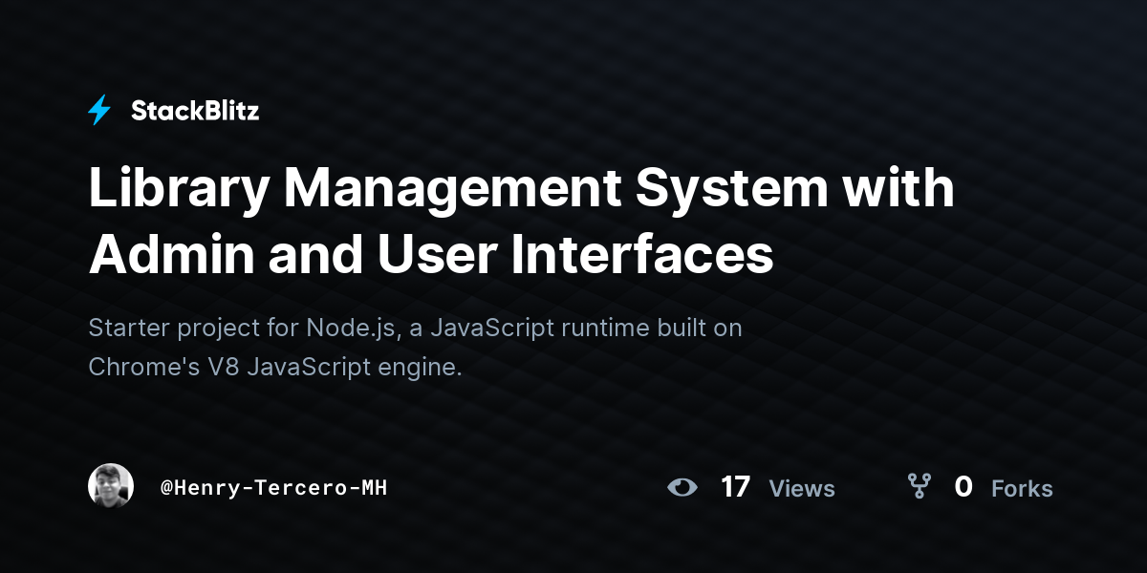Click the fork icon beside 0 Forks
Viewport: 1147px width, 573px height.
click(x=919, y=487)
